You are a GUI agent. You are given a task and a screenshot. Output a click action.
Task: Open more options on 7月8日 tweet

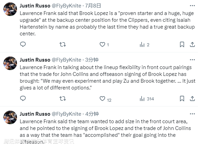pos(192,6)
